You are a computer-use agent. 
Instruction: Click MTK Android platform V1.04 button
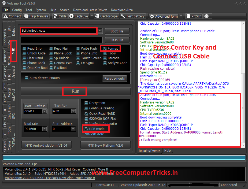(46, 145)
